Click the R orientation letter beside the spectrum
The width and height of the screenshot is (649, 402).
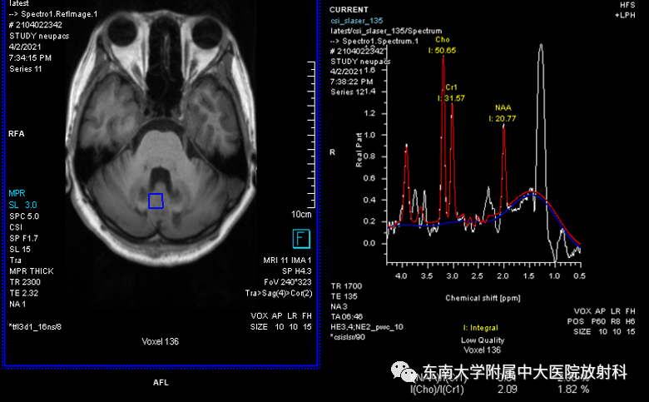click(332, 152)
